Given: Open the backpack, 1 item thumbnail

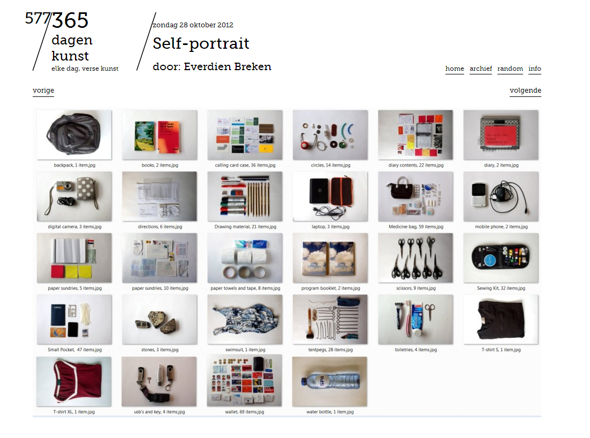Looking at the screenshot, I should pos(74,135).
